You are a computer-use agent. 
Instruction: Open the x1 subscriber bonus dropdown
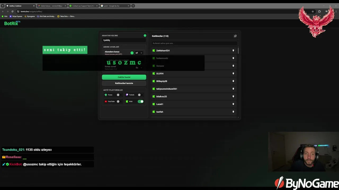(139, 53)
